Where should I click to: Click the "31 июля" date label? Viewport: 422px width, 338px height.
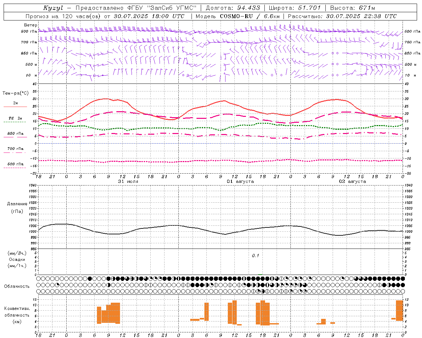pos(128,182)
